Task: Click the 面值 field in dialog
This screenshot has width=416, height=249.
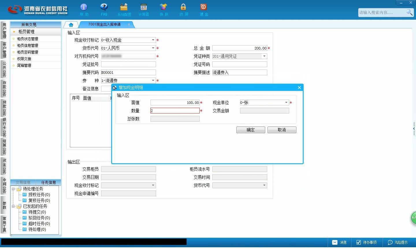Action: tap(175, 102)
